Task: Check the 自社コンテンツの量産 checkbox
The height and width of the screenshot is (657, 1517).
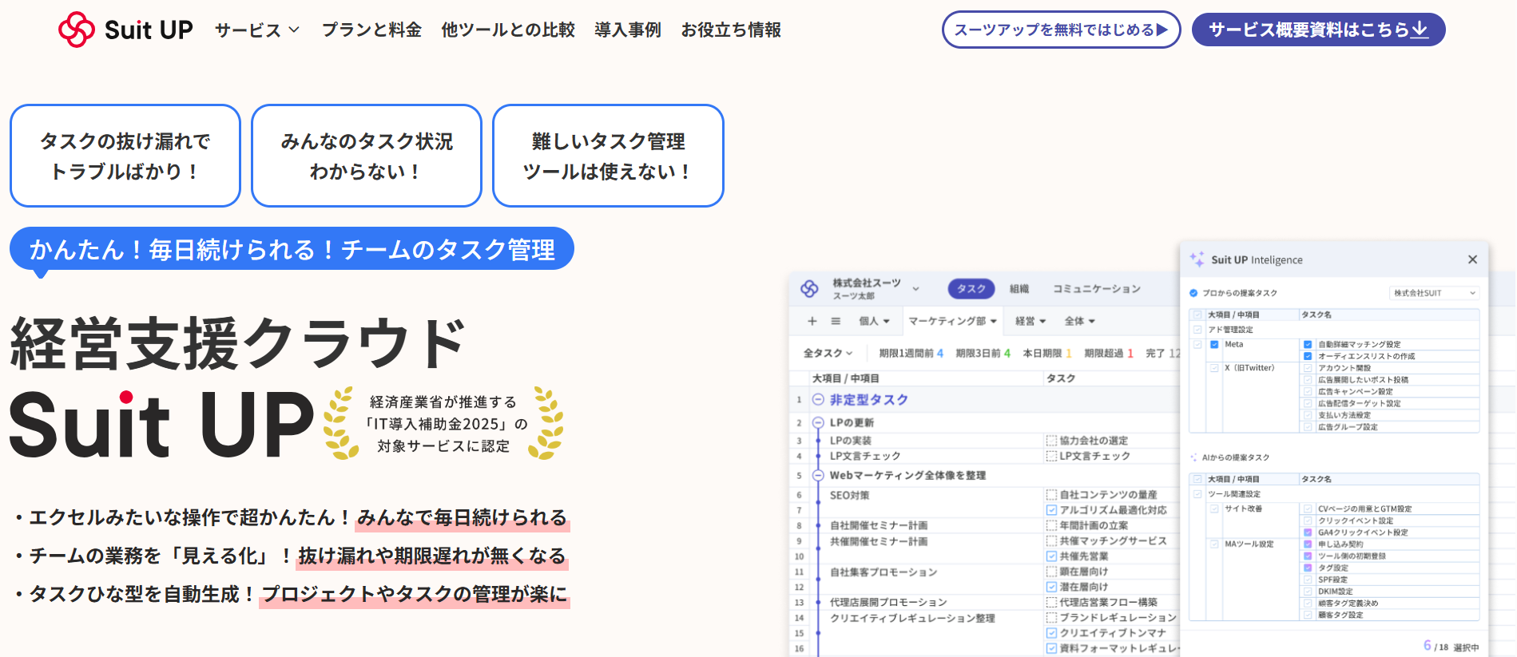Action: point(1051,495)
